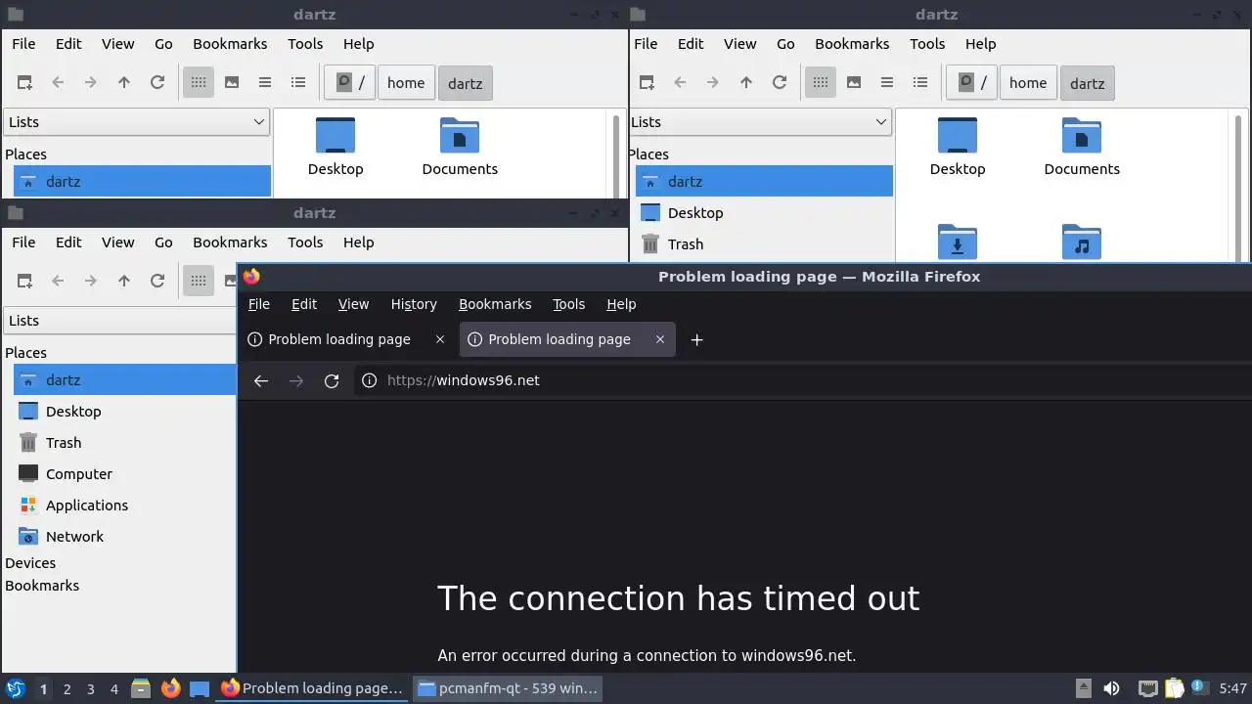Click the Firefox address bar URL field

coord(802,381)
